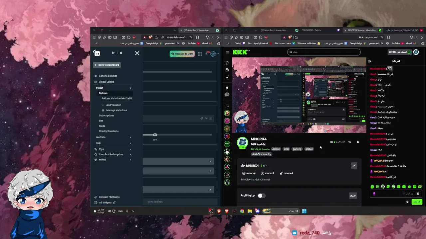Screen dimensions: 426x239
Task: Expand the YouTube section in sidebar
Action: pos(130,137)
